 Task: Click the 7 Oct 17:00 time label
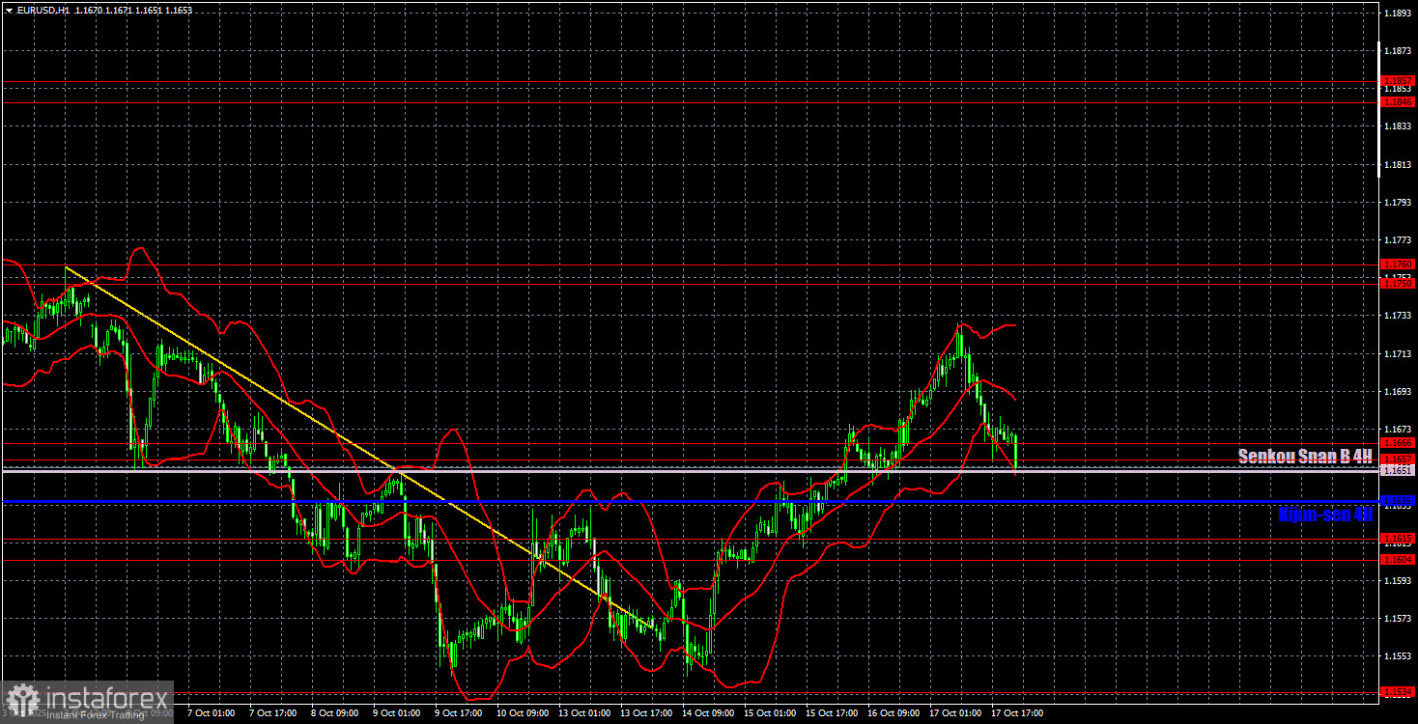[273, 713]
